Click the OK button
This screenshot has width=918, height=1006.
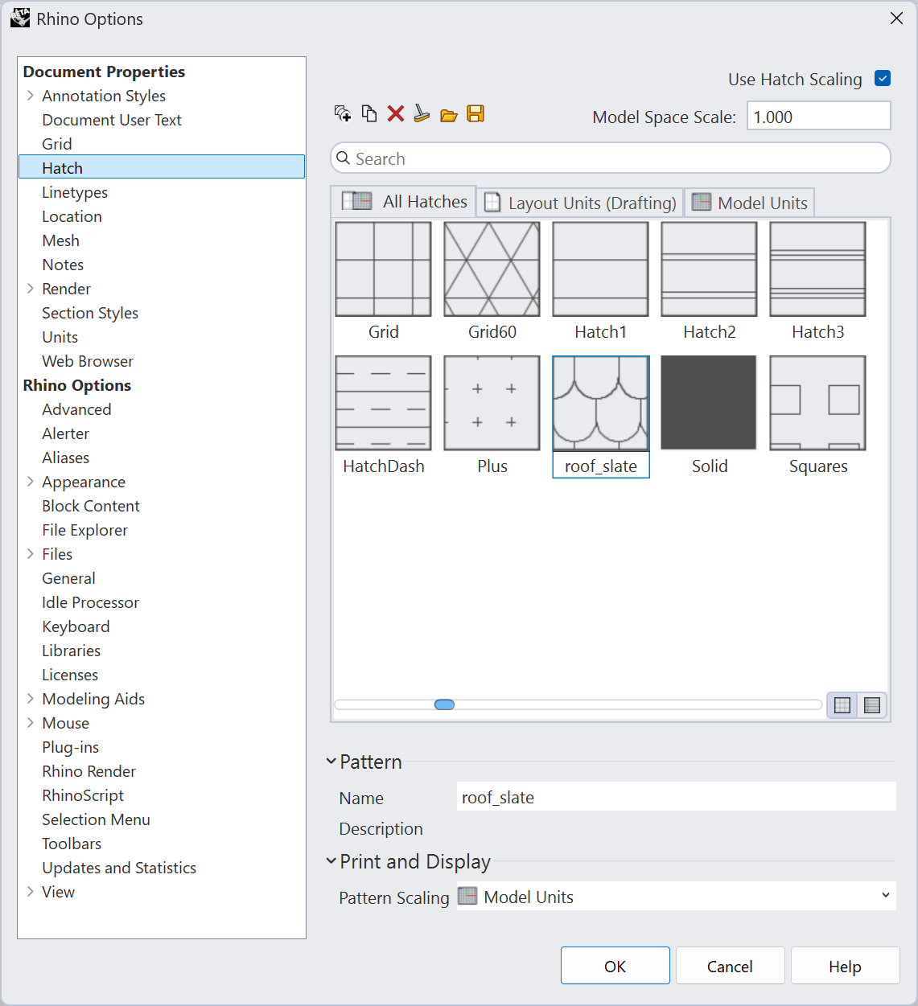pos(615,966)
